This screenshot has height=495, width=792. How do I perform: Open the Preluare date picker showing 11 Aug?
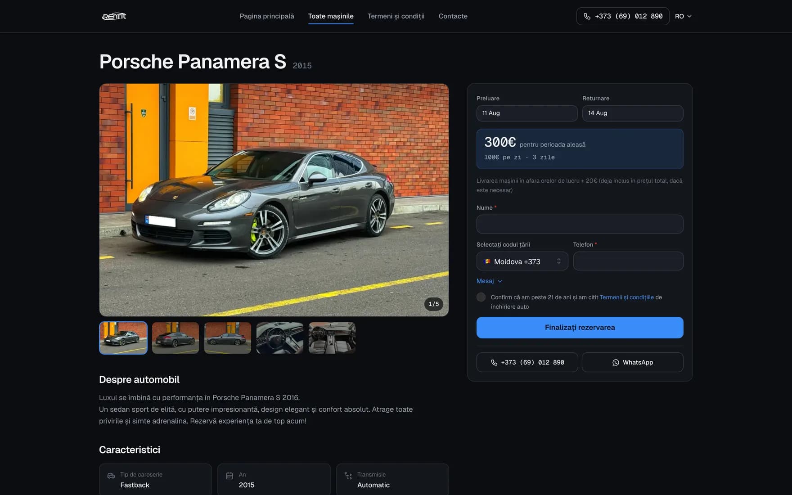pyautogui.click(x=527, y=113)
